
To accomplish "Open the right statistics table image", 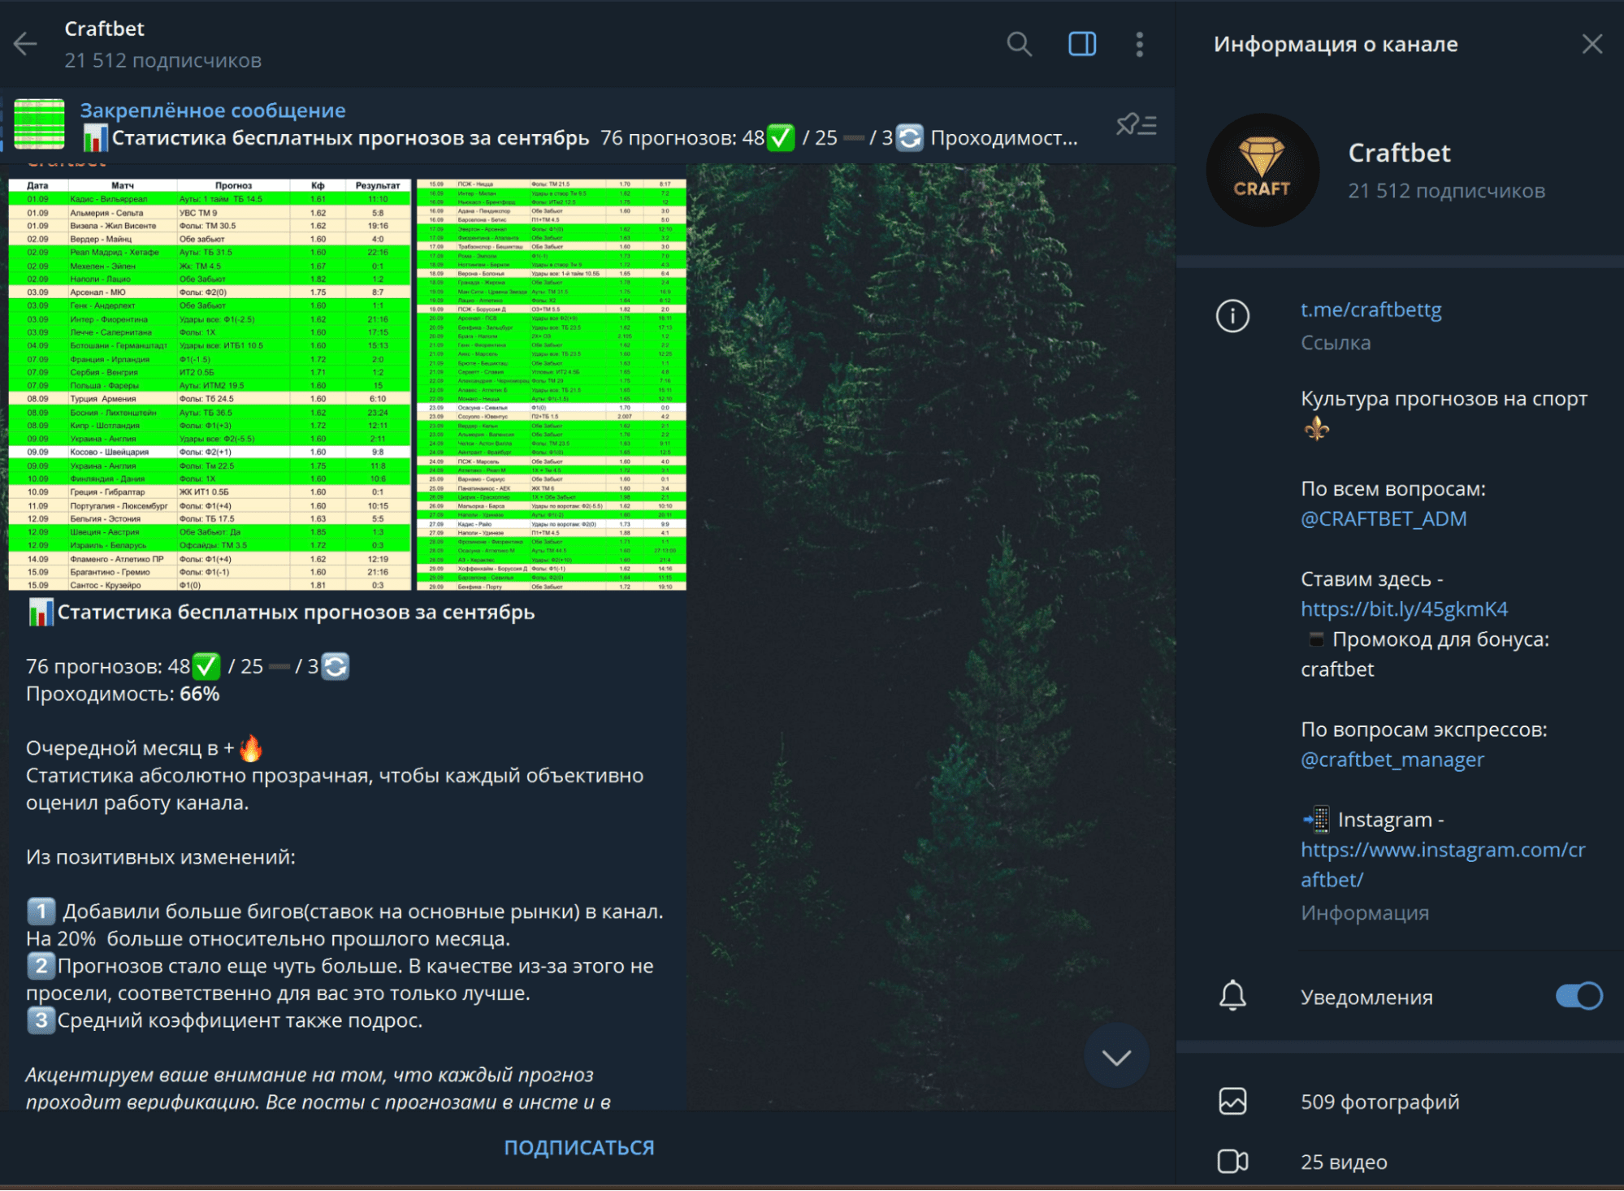I will point(552,384).
